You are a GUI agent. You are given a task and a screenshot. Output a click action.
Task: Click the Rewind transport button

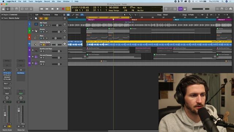click(41, 9)
